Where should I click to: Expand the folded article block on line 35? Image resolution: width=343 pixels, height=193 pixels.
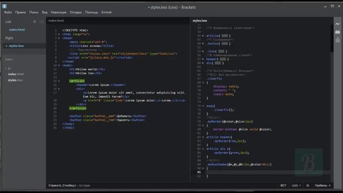pyautogui.click(x=203, y=36)
